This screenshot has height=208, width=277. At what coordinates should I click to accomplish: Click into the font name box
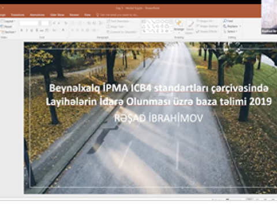pyautogui.click(x=29, y=23)
